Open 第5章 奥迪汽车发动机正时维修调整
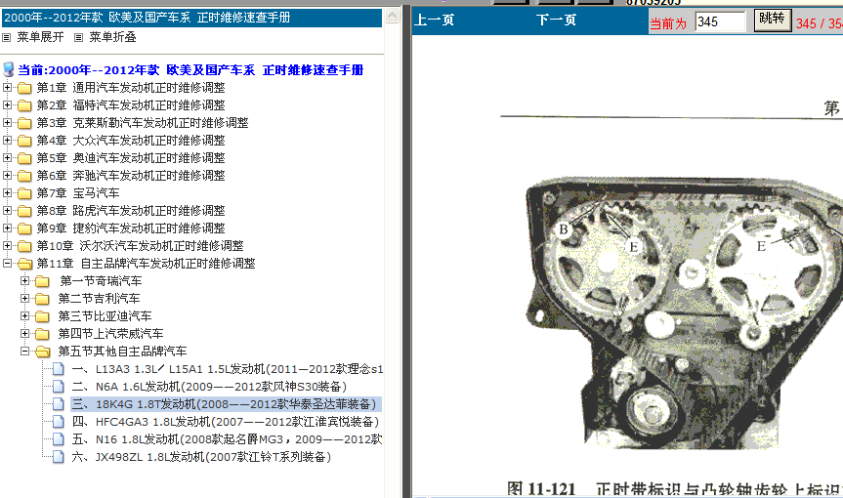Viewport: 843px width, 498px height. pos(131,158)
